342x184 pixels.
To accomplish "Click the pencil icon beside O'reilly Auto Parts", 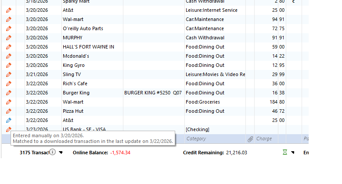I will pos(8,28).
